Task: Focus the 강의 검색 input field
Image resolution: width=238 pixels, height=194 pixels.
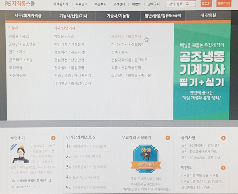Action: (181, 4)
